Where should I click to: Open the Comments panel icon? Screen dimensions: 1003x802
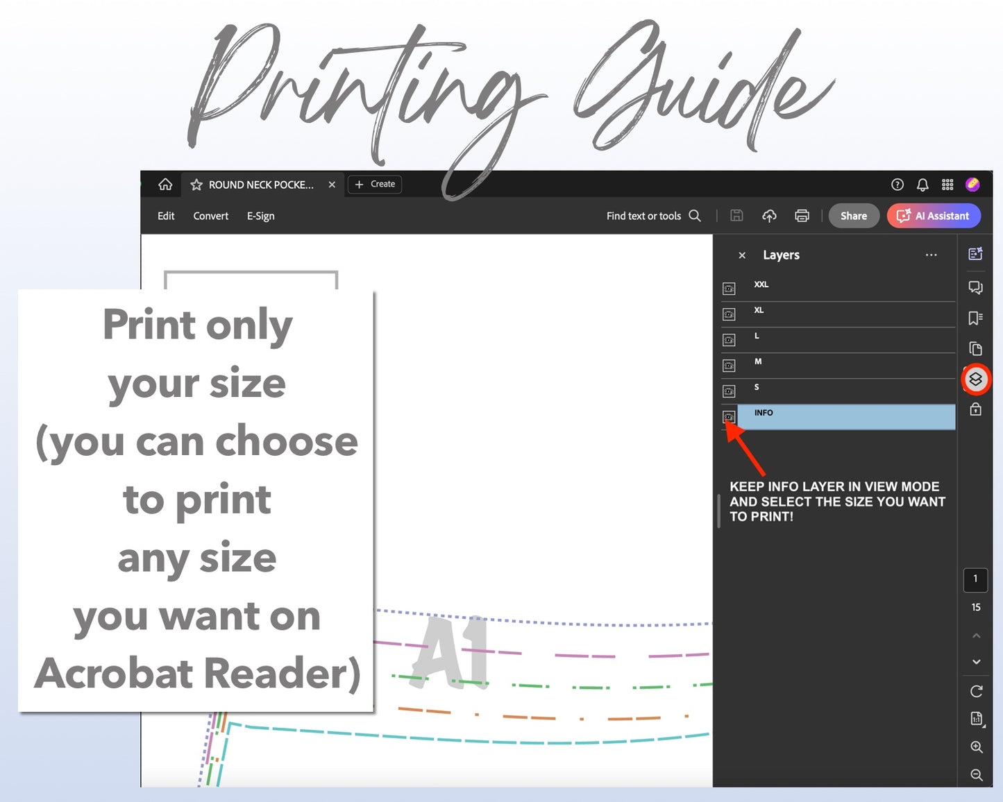click(975, 287)
